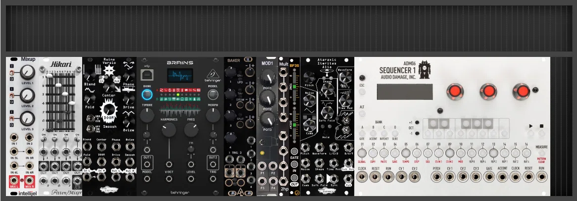The height and width of the screenshot is (201, 577).
Task: Click the POT1 knob on MOD1
Action: [x=268, y=78]
